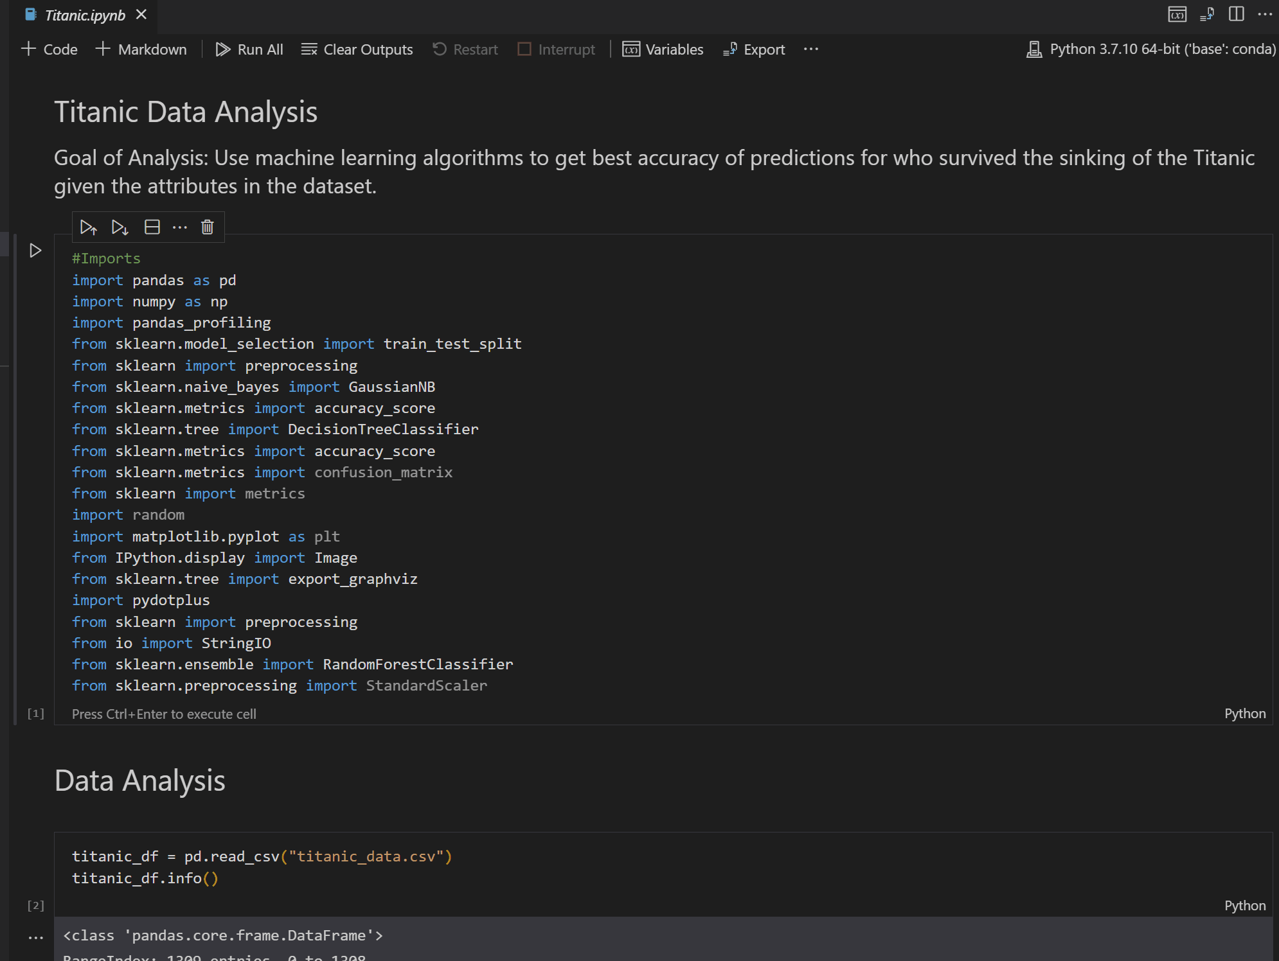Click the 'import numpy as np' line
The width and height of the screenshot is (1279, 961).
[150, 301]
